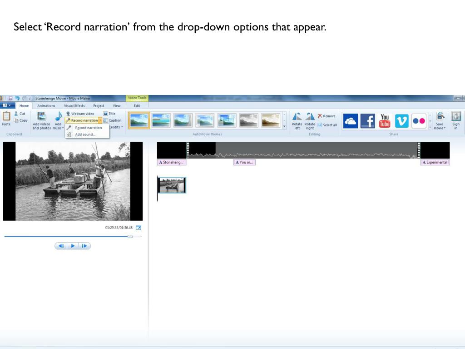The height and width of the screenshot is (349, 465).
Task: Switch to the Animations tab
Action: click(x=46, y=105)
